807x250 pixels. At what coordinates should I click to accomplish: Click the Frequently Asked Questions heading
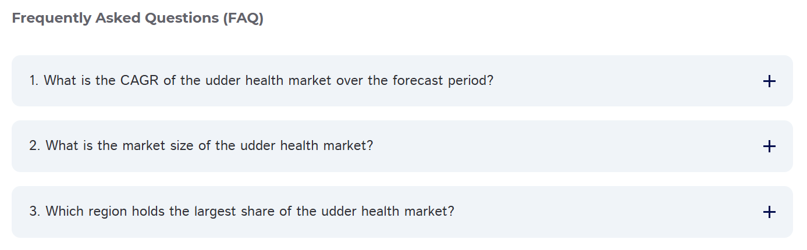pyautogui.click(x=137, y=19)
